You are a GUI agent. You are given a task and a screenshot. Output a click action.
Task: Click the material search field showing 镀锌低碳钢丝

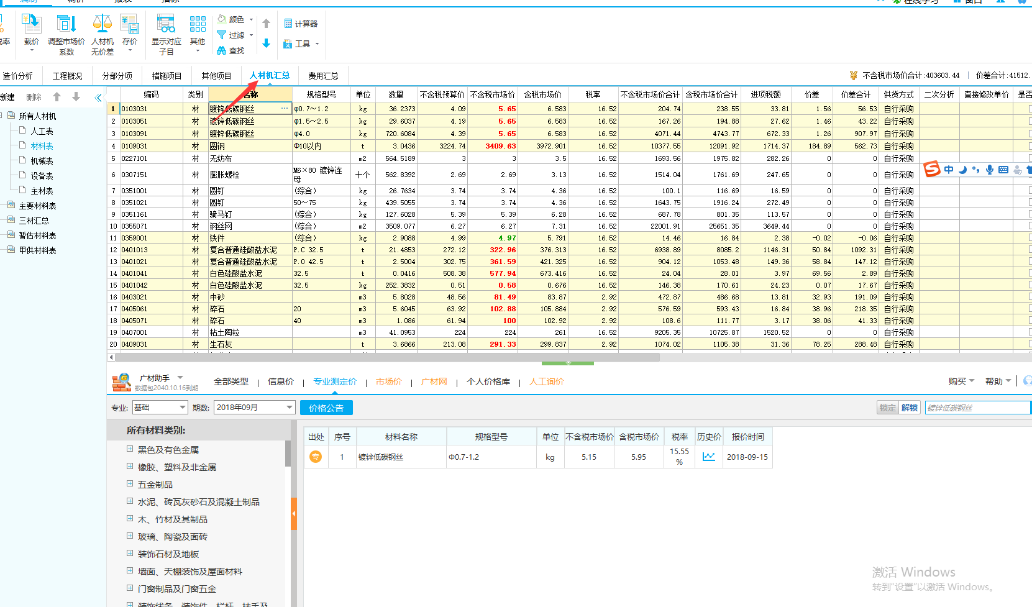coord(977,408)
